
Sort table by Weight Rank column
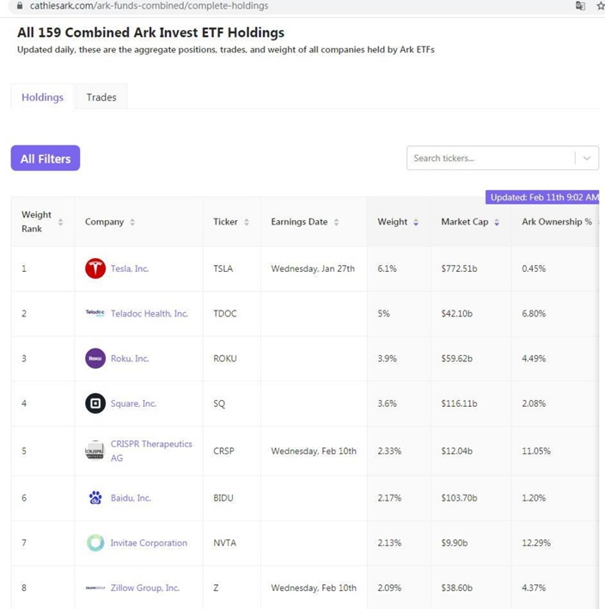pyautogui.click(x=60, y=222)
